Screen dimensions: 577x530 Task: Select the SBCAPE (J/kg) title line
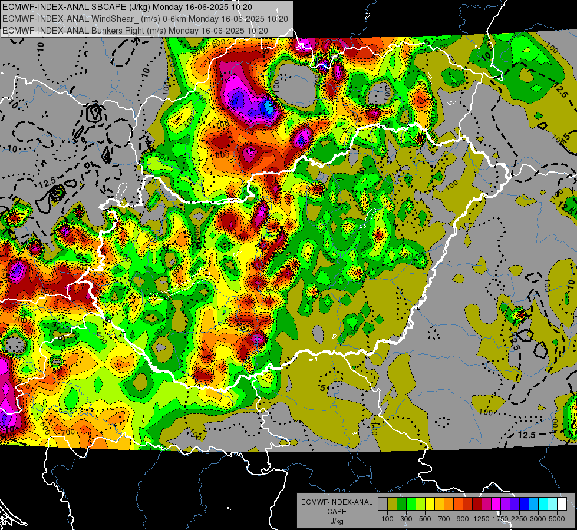(x=127, y=7)
